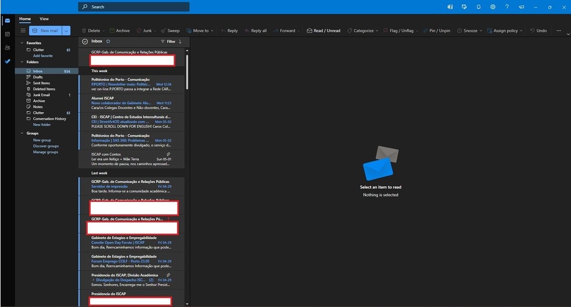Screen dimensions: 571x307
Task: Open Outlook Settings with the gear icon
Action: pos(493,7)
